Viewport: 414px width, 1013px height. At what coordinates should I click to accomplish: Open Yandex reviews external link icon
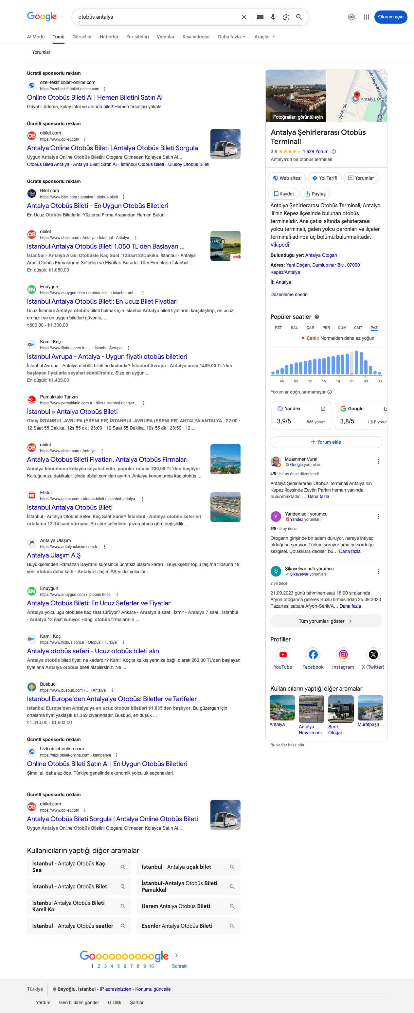323,409
